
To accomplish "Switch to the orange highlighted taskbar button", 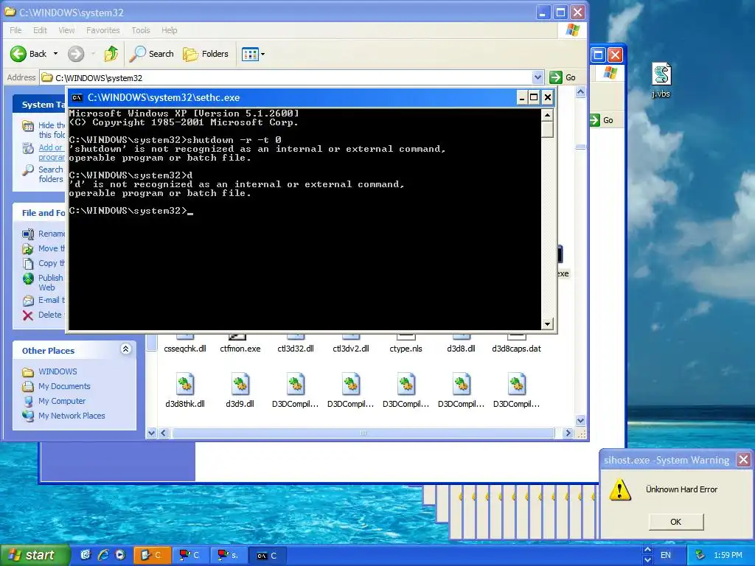I will [x=151, y=555].
